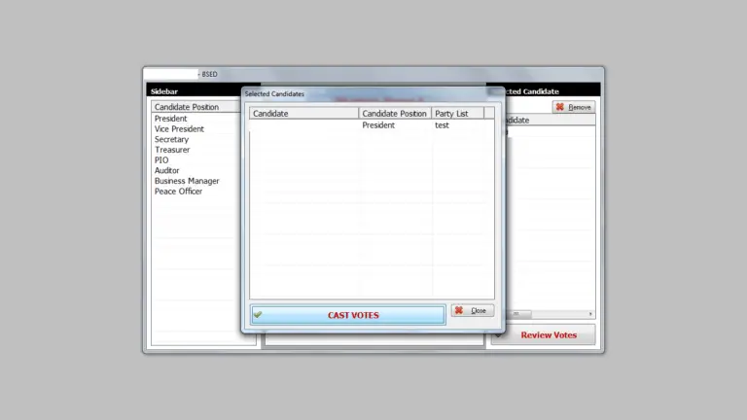Click the red X icon on Close button
Screen dimensions: 747x420
click(x=459, y=310)
